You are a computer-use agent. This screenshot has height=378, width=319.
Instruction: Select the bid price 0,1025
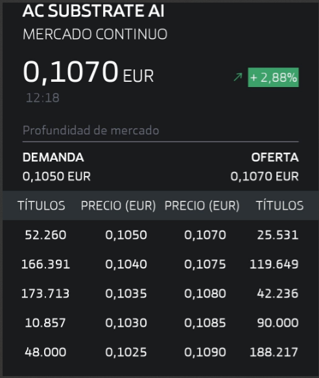pos(126,352)
